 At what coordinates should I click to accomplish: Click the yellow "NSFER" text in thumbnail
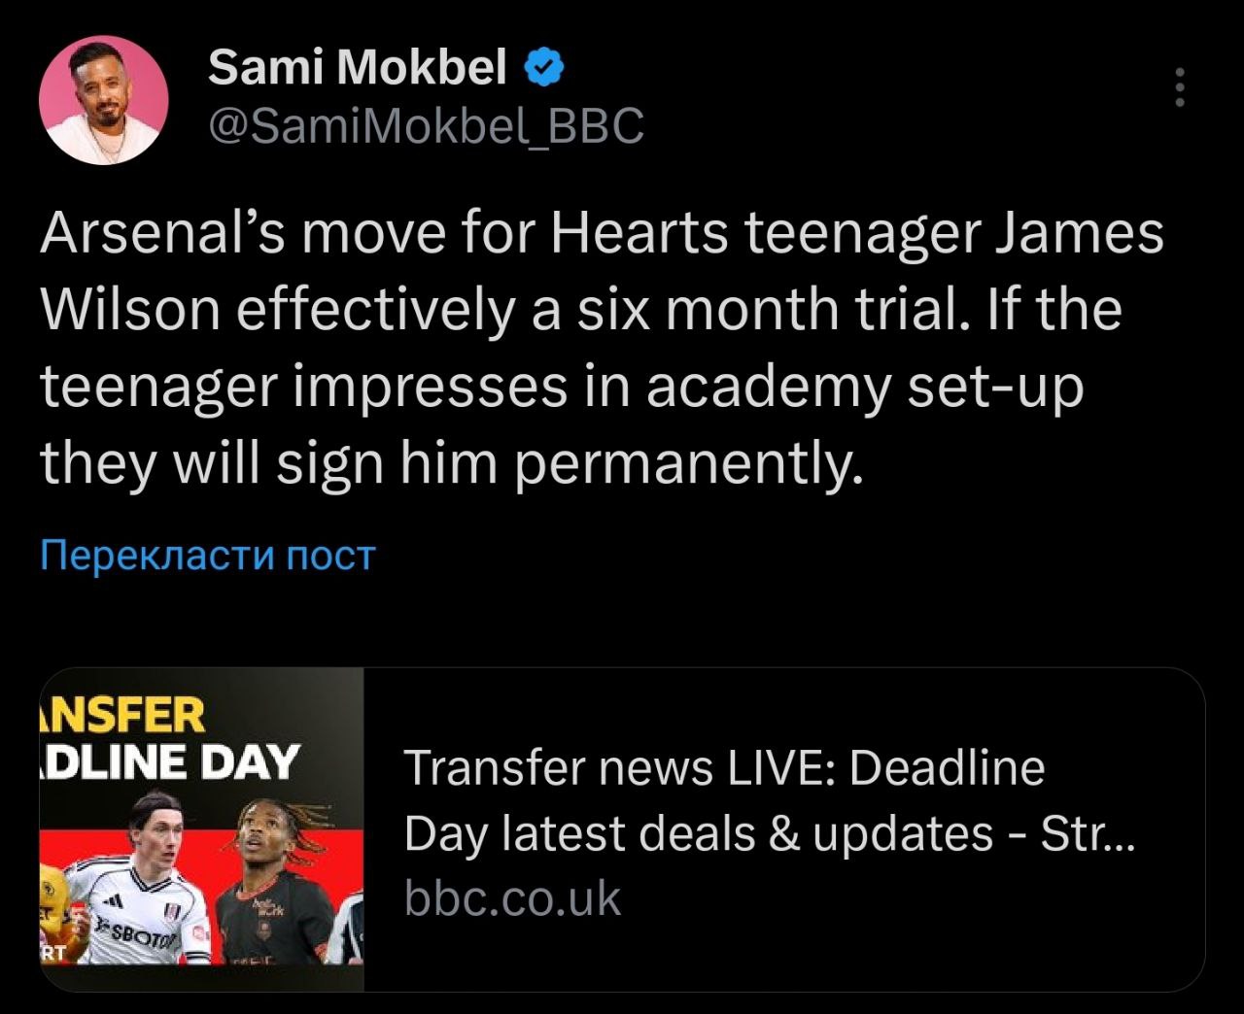(124, 716)
